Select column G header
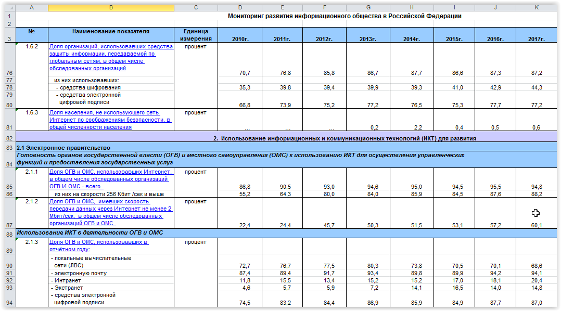 click(368, 8)
